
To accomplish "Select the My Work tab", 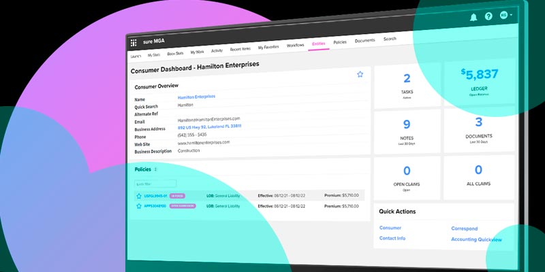I will point(197,52).
